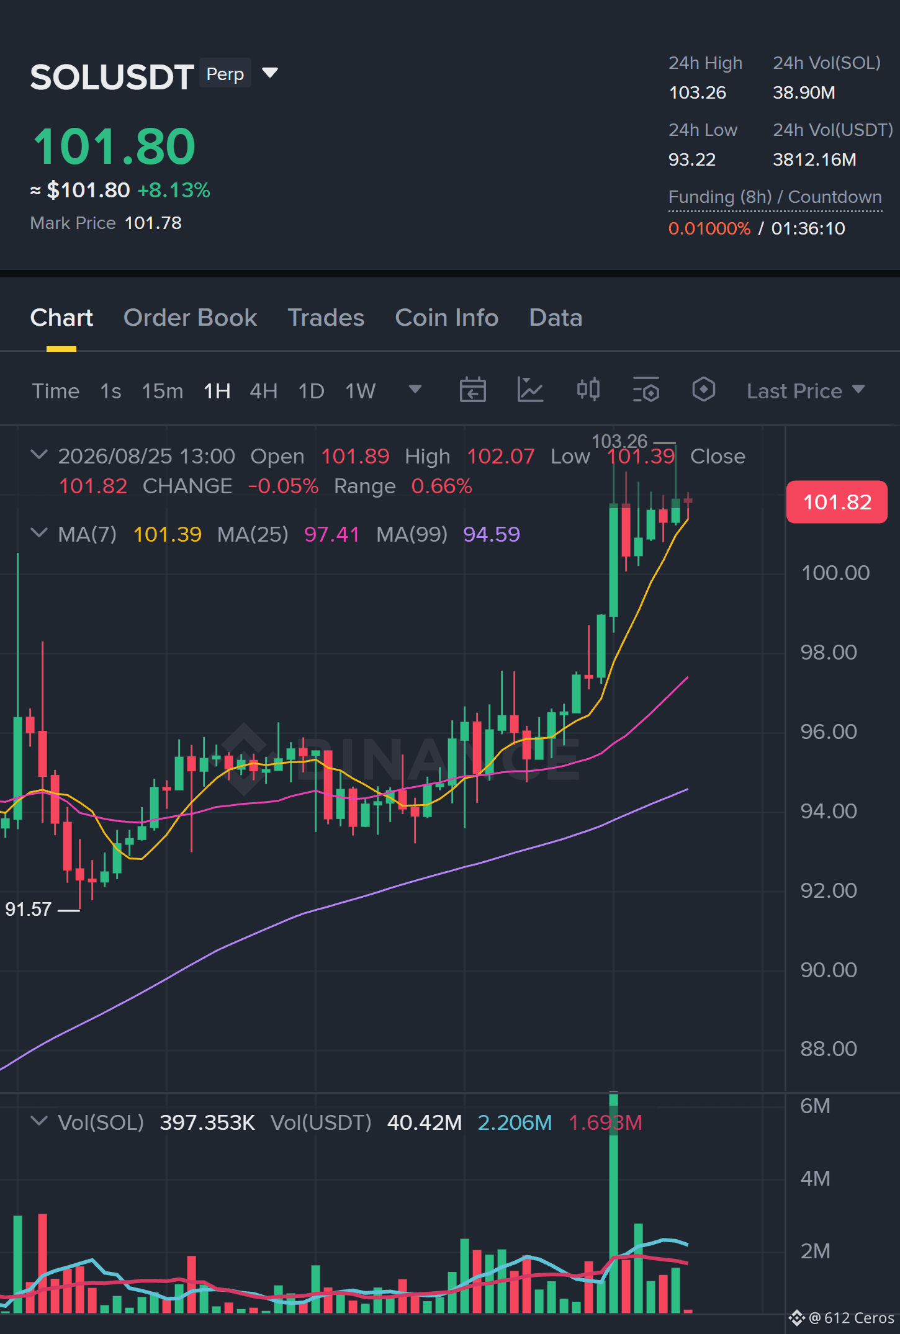This screenshot has height=1334, width=900.
Task: Click the 100.00 price axis label
Action: coord(835,573)
